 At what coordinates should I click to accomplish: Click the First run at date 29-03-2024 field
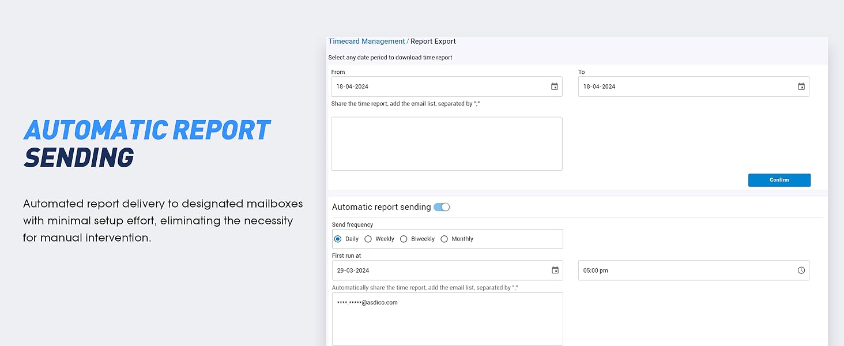pyautogui.click(x=438, y=270)
